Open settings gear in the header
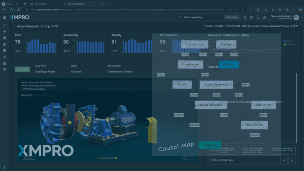The width and height of the screenshot is (304, 171). (x=251, y=17)
